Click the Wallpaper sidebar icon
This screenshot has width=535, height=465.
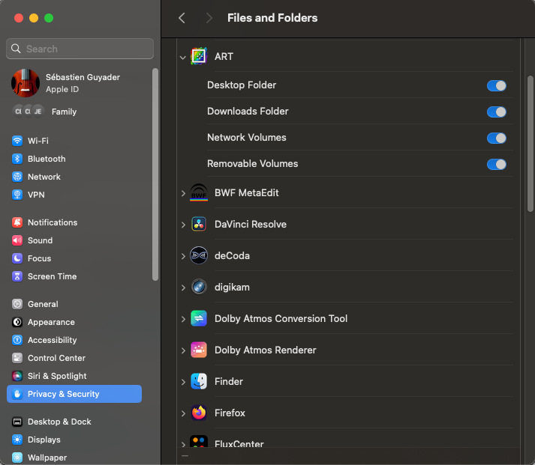click(x=17, y=458)
